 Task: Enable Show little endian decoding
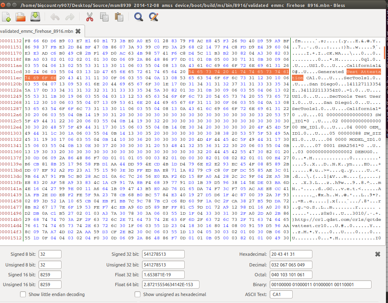pos(23,294)
